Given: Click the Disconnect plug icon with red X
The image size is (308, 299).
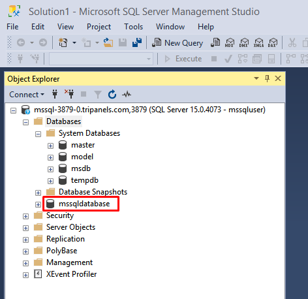Looking at the screenshot, I should (x=69, y=94).
